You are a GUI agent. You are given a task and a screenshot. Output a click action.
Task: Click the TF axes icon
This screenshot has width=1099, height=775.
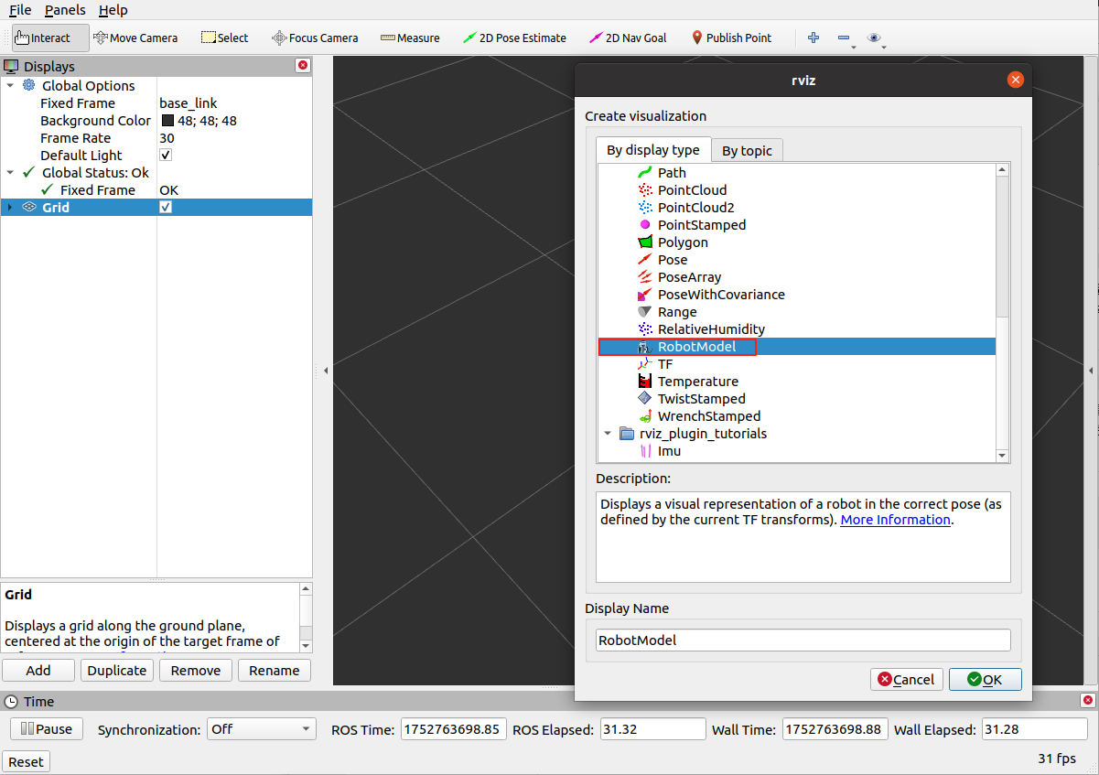pyautogui.click(x=645, y=363)
